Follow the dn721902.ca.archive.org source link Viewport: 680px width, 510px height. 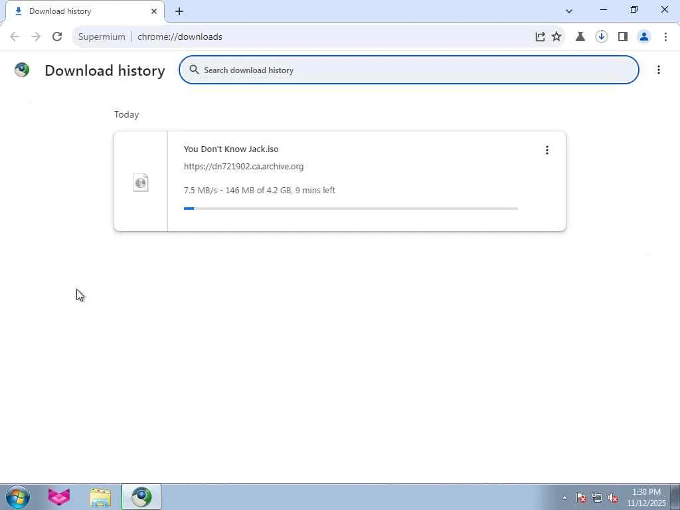coord(244,167)
